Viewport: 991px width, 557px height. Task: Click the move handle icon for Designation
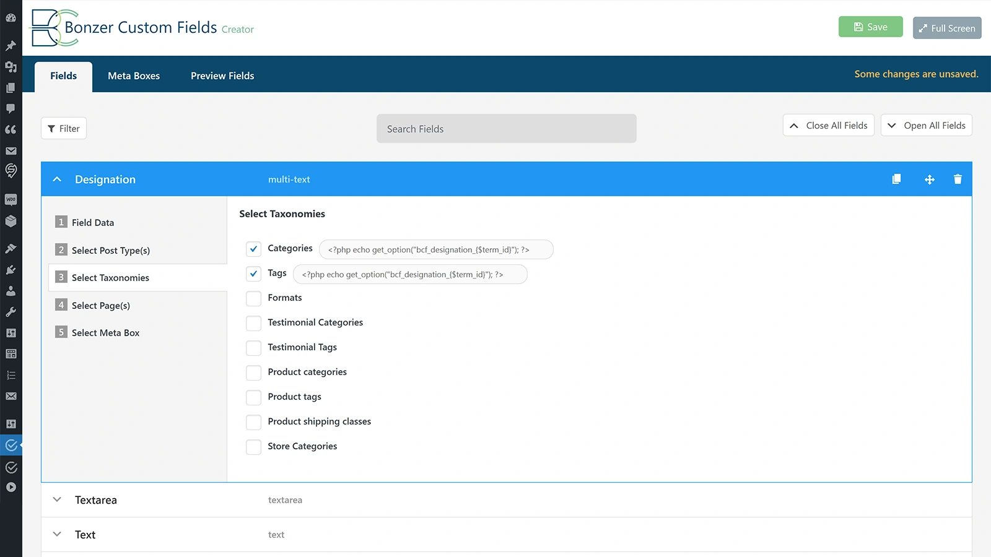coord(929,179)
